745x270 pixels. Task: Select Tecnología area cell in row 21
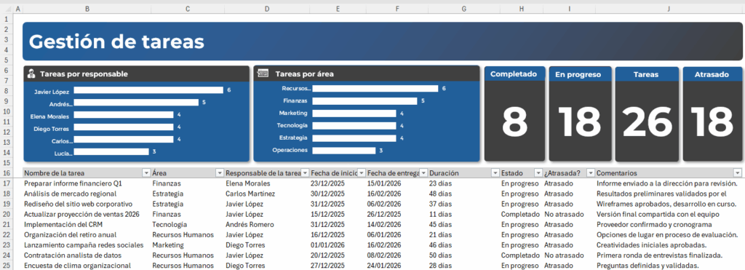click(x=188, y=224)
